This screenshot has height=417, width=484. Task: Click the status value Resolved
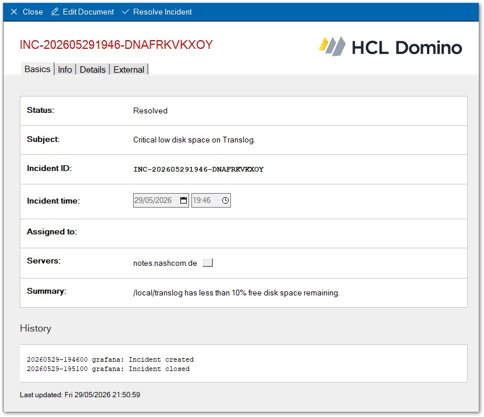(x=150, y=111)
